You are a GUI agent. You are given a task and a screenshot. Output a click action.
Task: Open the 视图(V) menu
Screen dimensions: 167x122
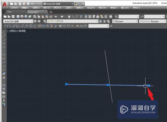pyautogui.click(x=36, y=8)
